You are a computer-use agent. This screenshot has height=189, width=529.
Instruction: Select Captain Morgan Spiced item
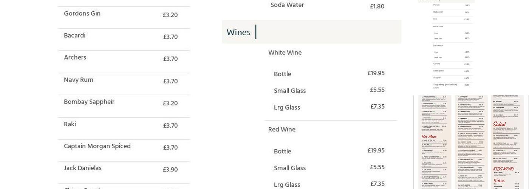pyautogui.click(x=97, y=146)
